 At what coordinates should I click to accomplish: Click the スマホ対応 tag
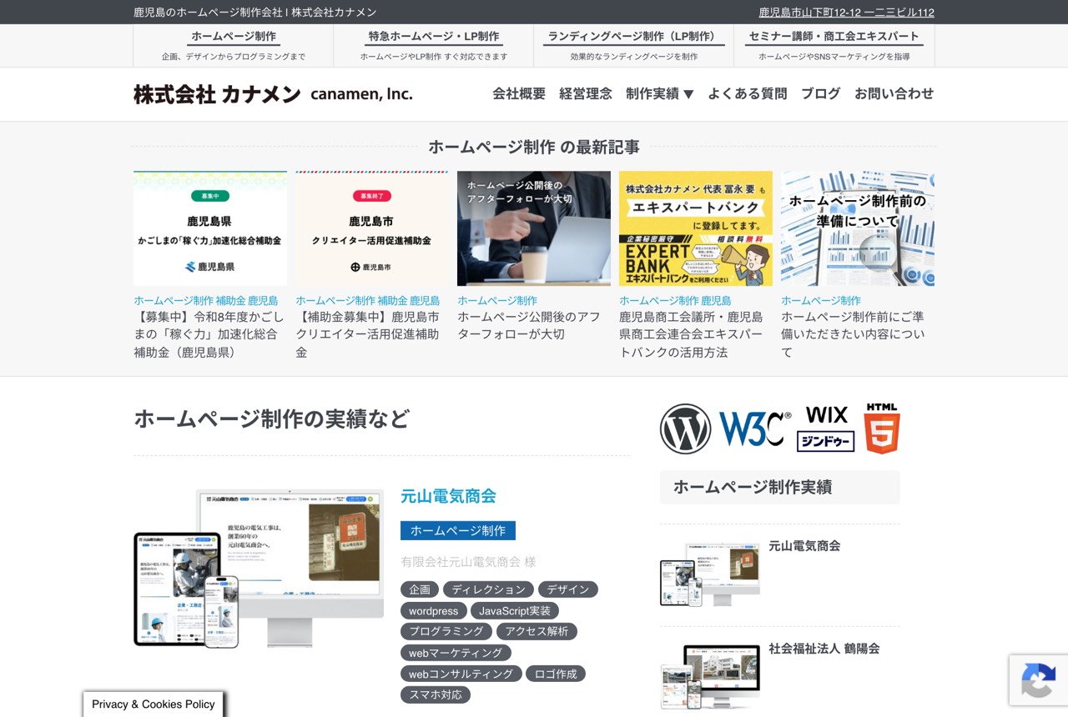click(x=436, y=694)
